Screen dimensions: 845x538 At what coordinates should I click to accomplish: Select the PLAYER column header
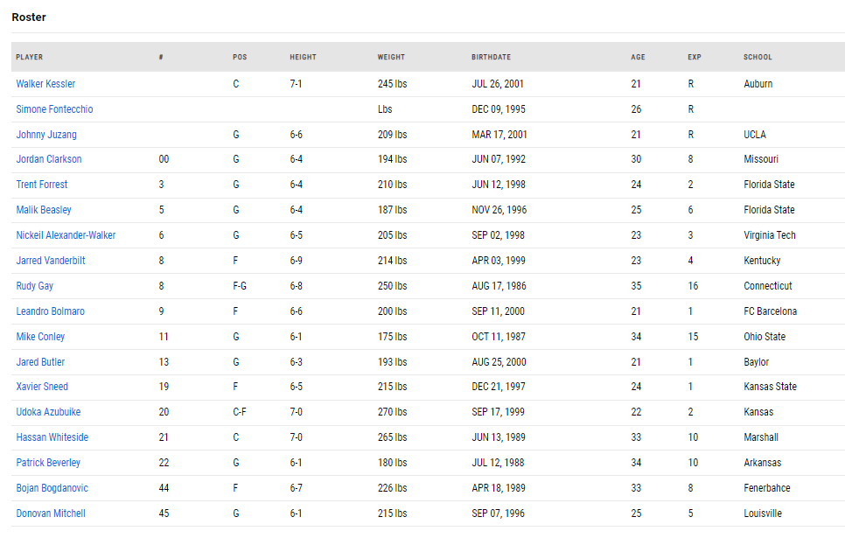click(29, 57)
